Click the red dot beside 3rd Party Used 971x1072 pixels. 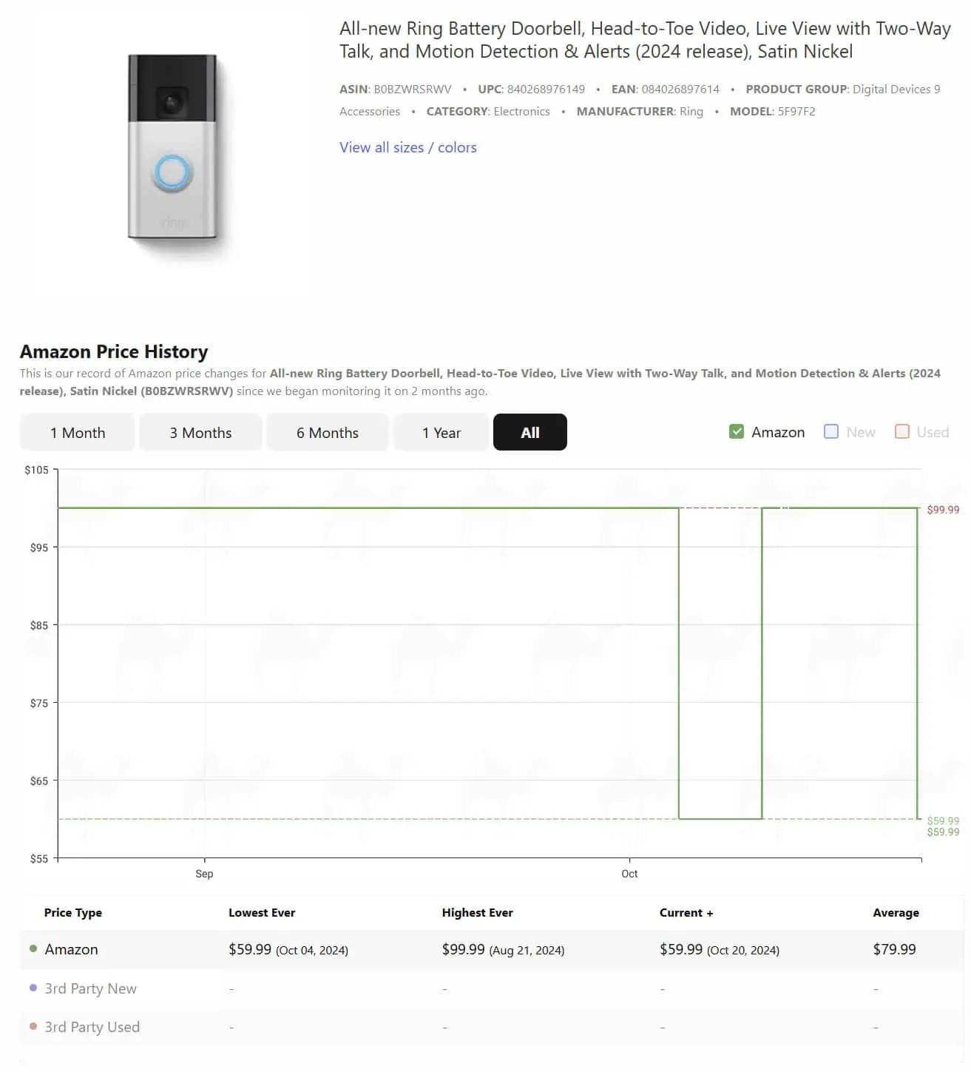33,1027
